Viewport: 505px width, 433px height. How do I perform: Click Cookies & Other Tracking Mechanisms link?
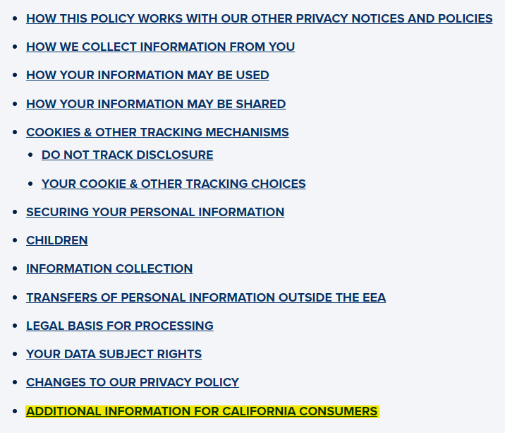(x=157, y=132)
